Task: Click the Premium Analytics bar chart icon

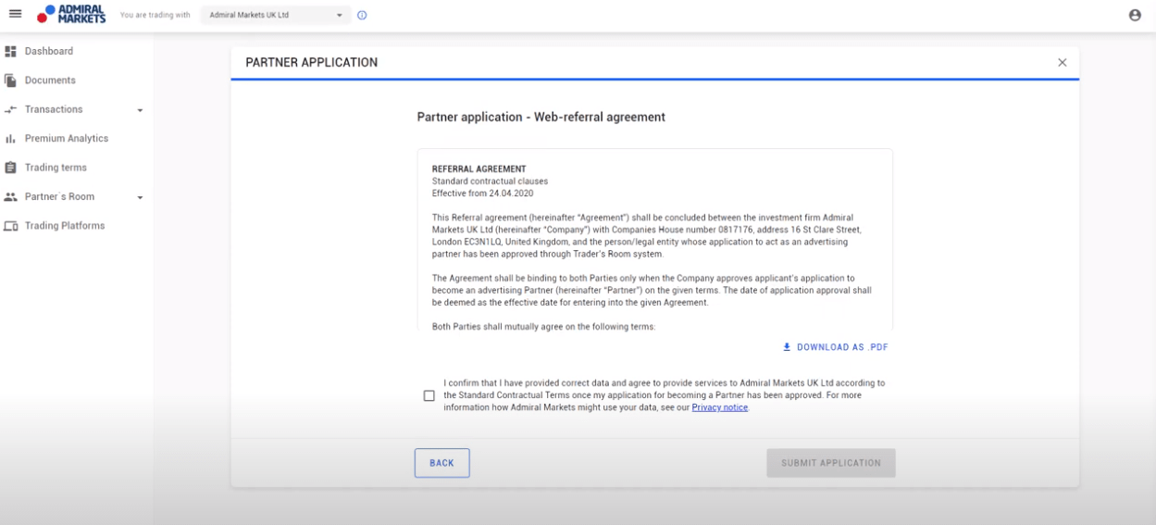Action: click(11, 139)
